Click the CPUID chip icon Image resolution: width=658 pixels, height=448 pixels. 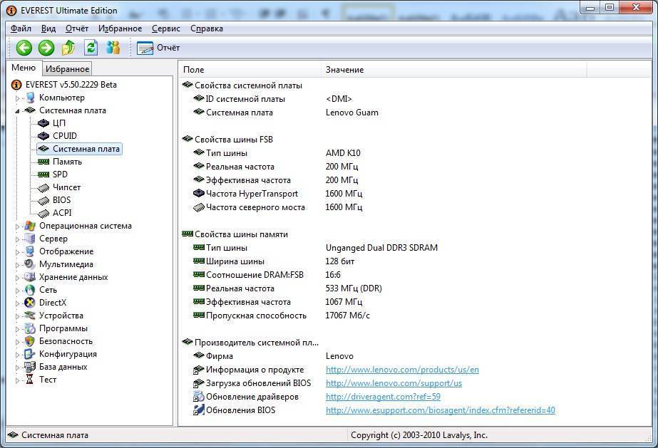43,136
